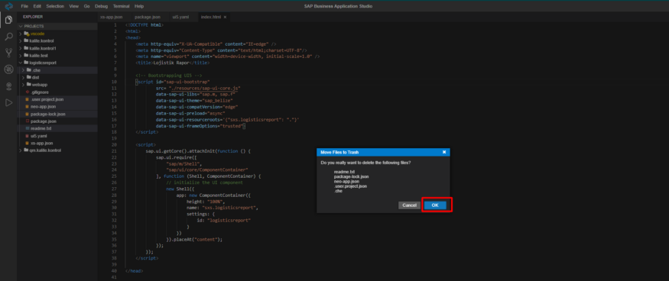Click the .vscode folder icon
The height and width of the screenshot is (281, 669).
tap(27, 34)
